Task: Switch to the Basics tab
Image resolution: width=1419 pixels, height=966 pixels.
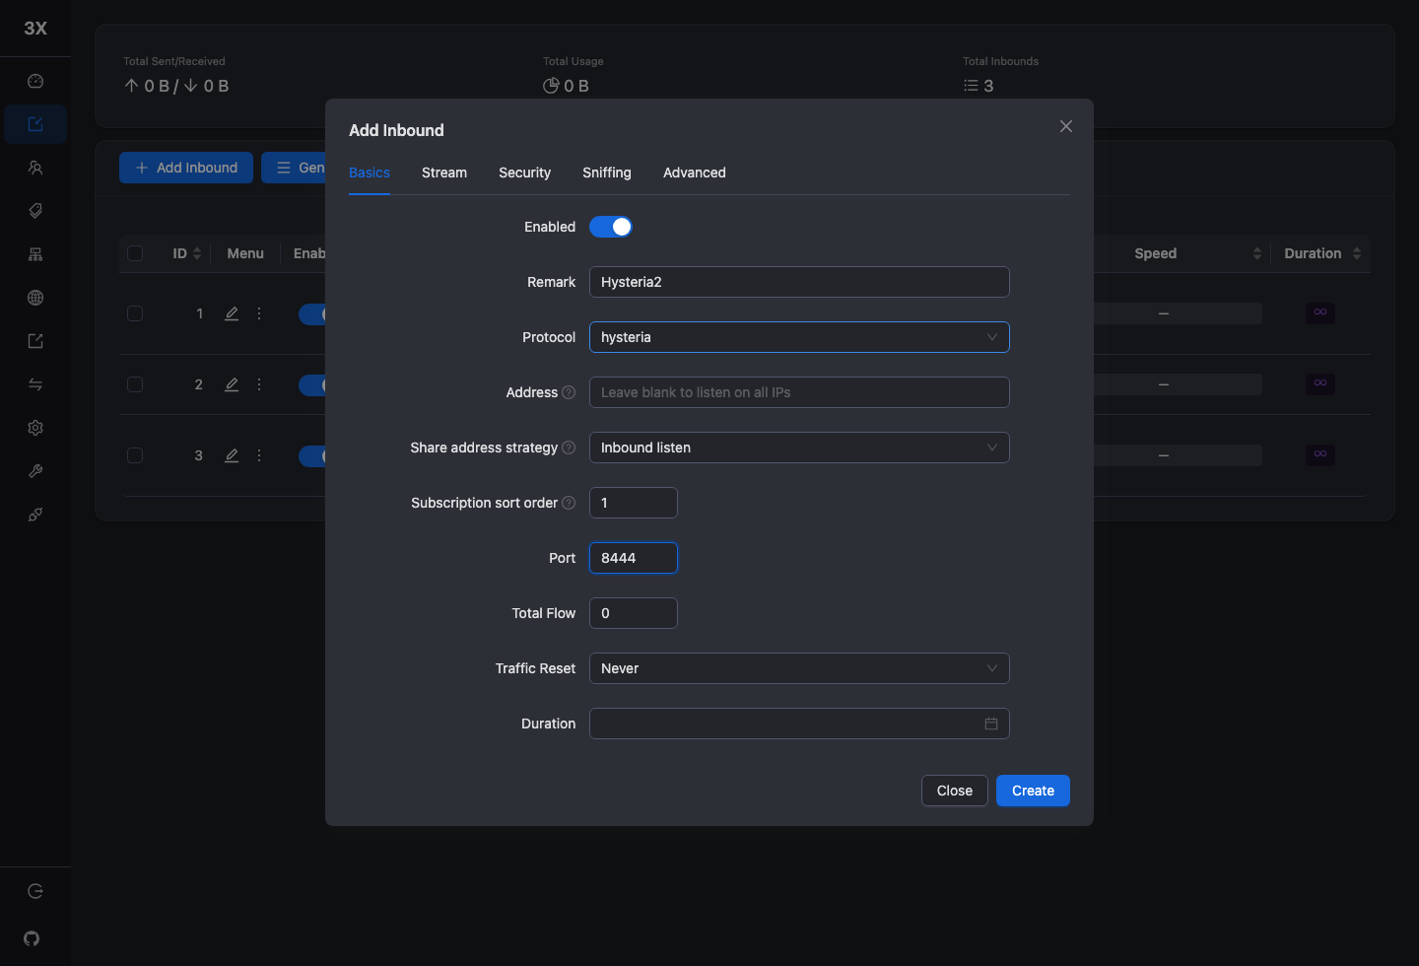Action: coord(370,172)
